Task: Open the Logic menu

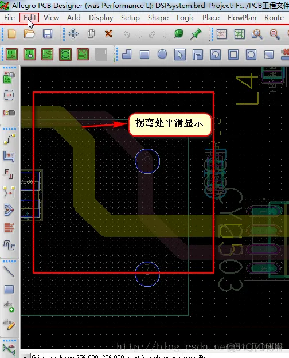Action: point(185,18)
